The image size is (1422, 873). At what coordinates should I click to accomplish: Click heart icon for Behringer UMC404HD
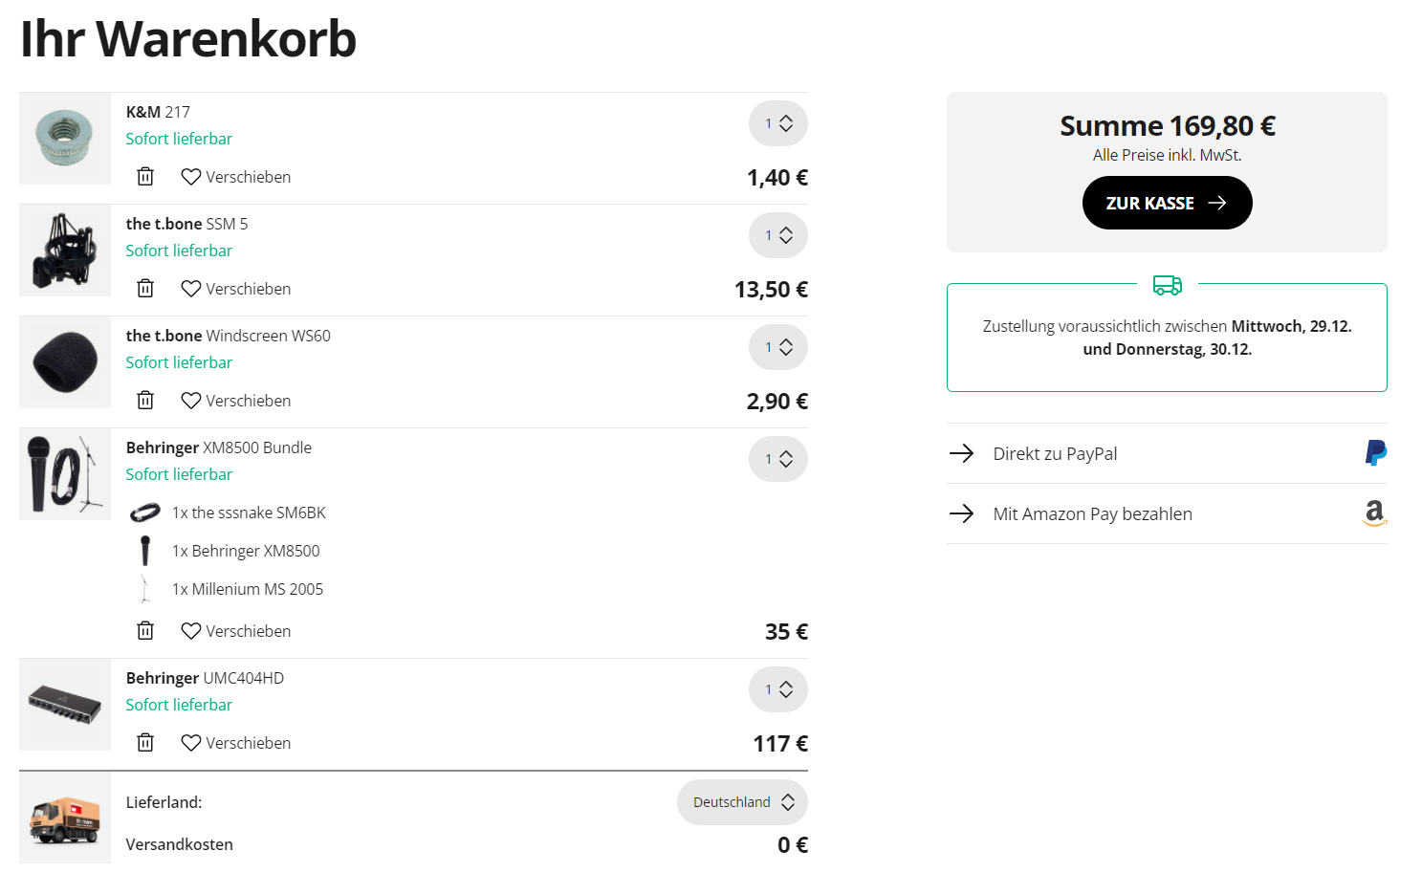(191, 743)
